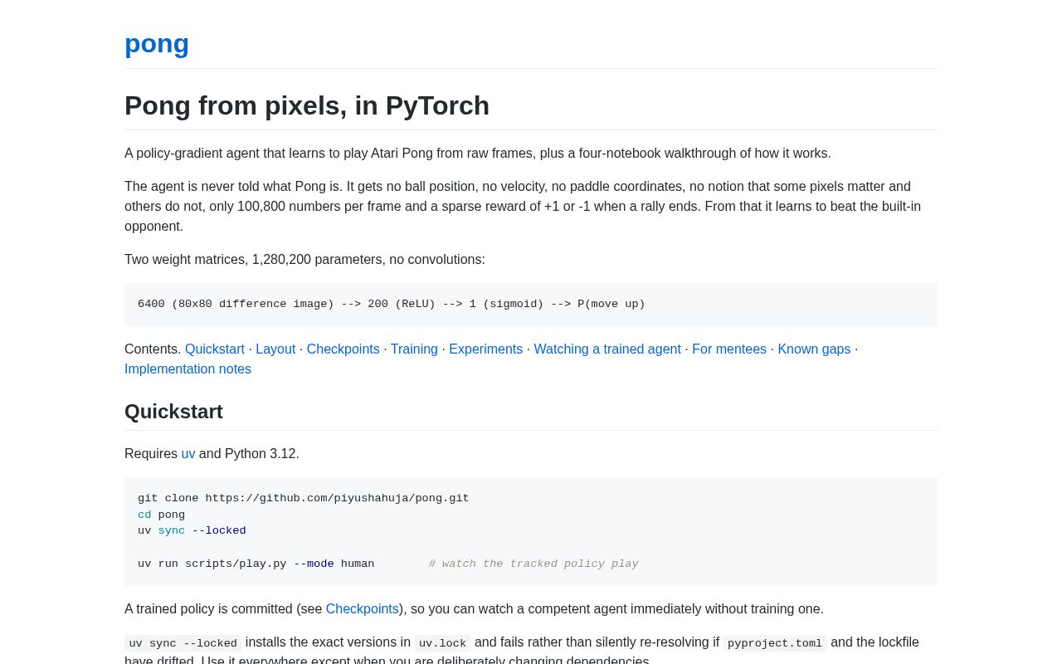The height and width of the screenshot is (664, 1062).
Task: Click the paragraph starting "The agent is never told"
Action: pyautogui.click(x=531, y=207)
